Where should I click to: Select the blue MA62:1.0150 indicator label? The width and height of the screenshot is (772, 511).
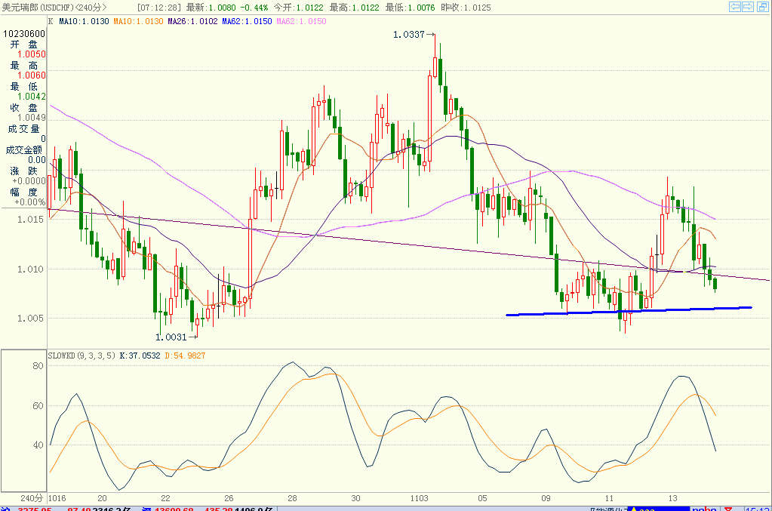[247, 21]
